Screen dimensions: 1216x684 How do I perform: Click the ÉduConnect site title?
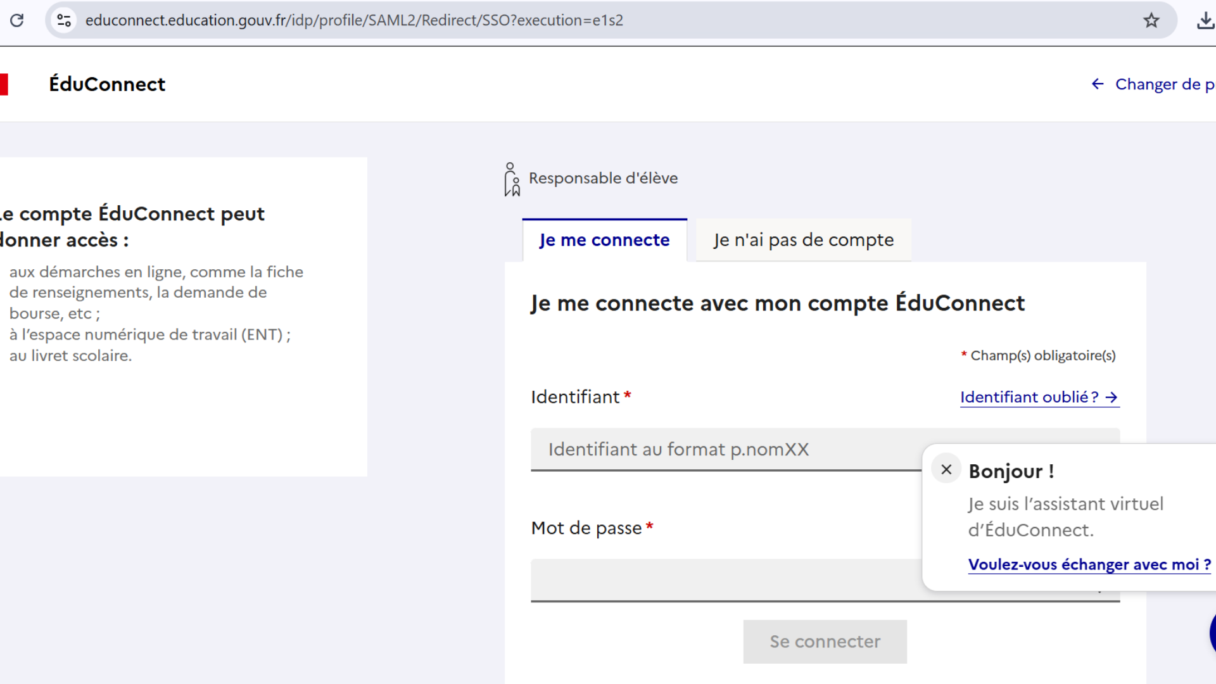coord(107,84)
